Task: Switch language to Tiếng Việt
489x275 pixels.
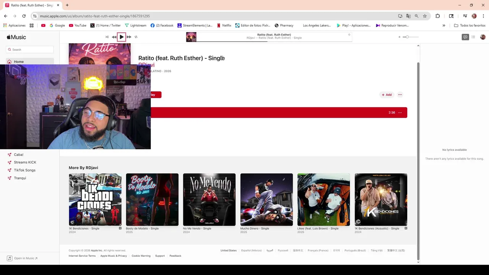Action: coord(377,251)
